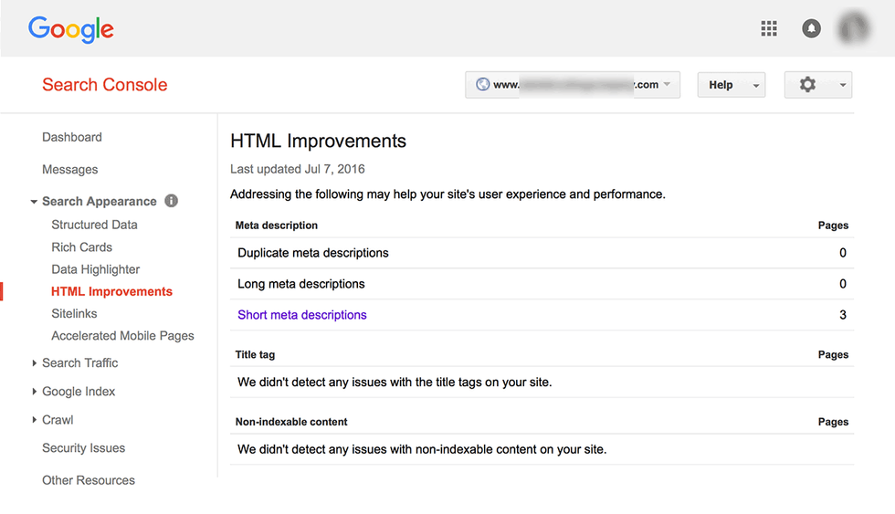Open Data Highlighter

(95, 269)
